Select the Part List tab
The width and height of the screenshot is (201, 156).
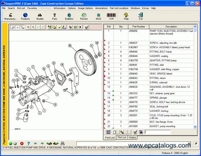[110, 138]
